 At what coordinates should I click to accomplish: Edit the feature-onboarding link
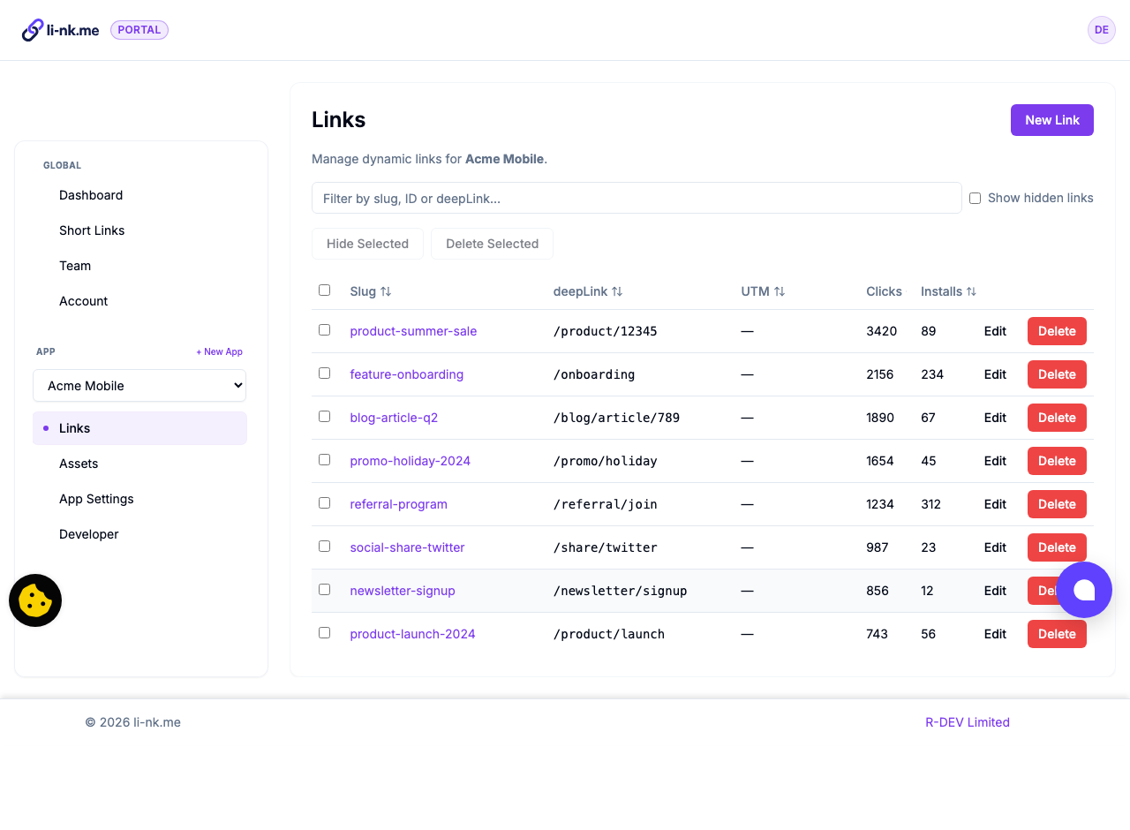pyautogui.click(x=995, y=374)
